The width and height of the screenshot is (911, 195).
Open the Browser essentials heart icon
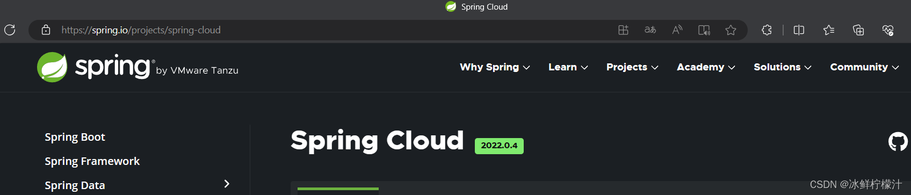pyautogui.click(x=888, y=30)
